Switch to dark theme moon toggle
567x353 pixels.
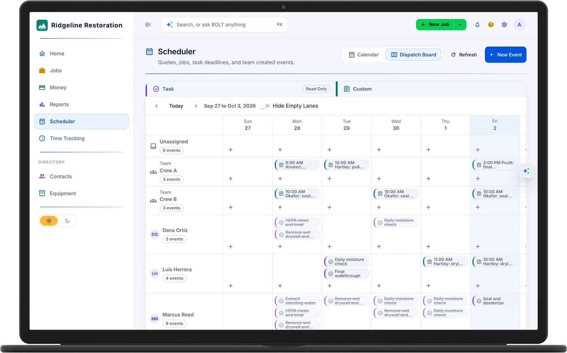pyautogui.click(x=67, y=221)
